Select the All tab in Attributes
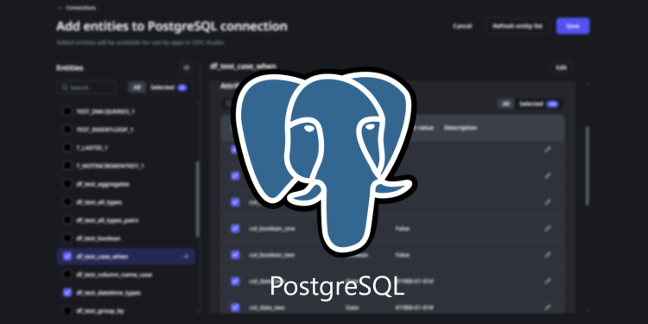The width and height of the screenshot is (648, 324). (x=505, y=105)
